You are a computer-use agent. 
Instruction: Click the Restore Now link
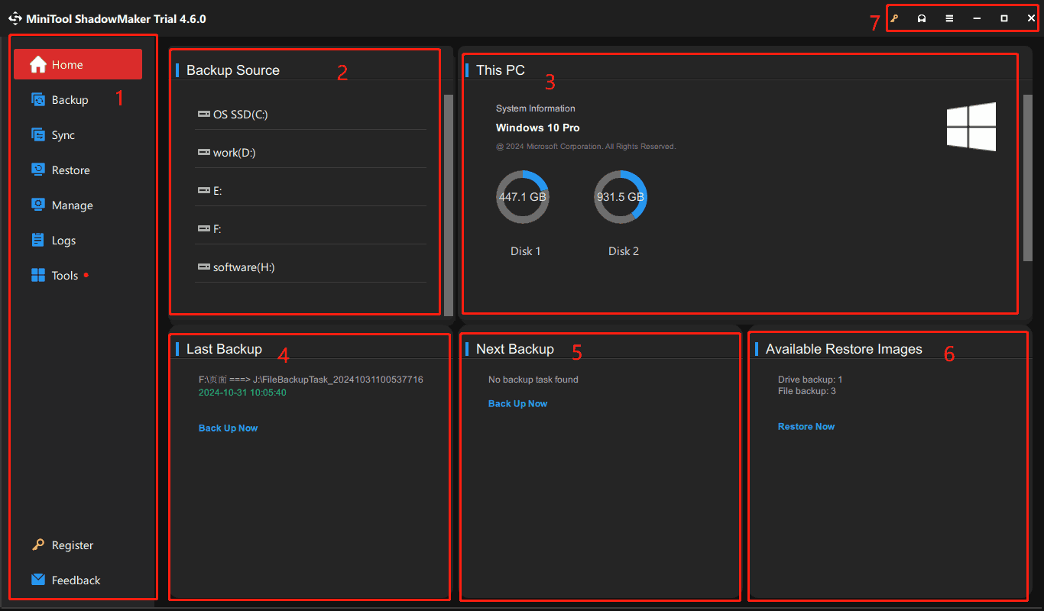(806, 426)
